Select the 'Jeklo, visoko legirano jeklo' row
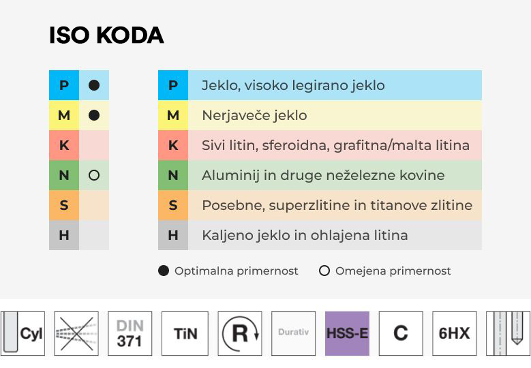Screen dimensions: 531x368 pyautogui.click(x=320, y=85)
